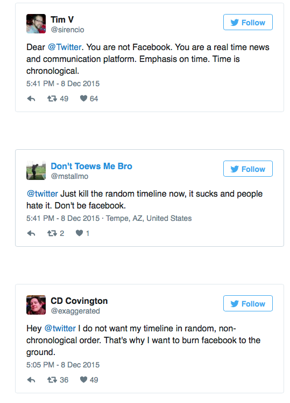This screenshot has height=403, width=290.
Task: Open the 5:05 PM - 8 Dec 2015 timestamp
Action: (x=63, y=365)
